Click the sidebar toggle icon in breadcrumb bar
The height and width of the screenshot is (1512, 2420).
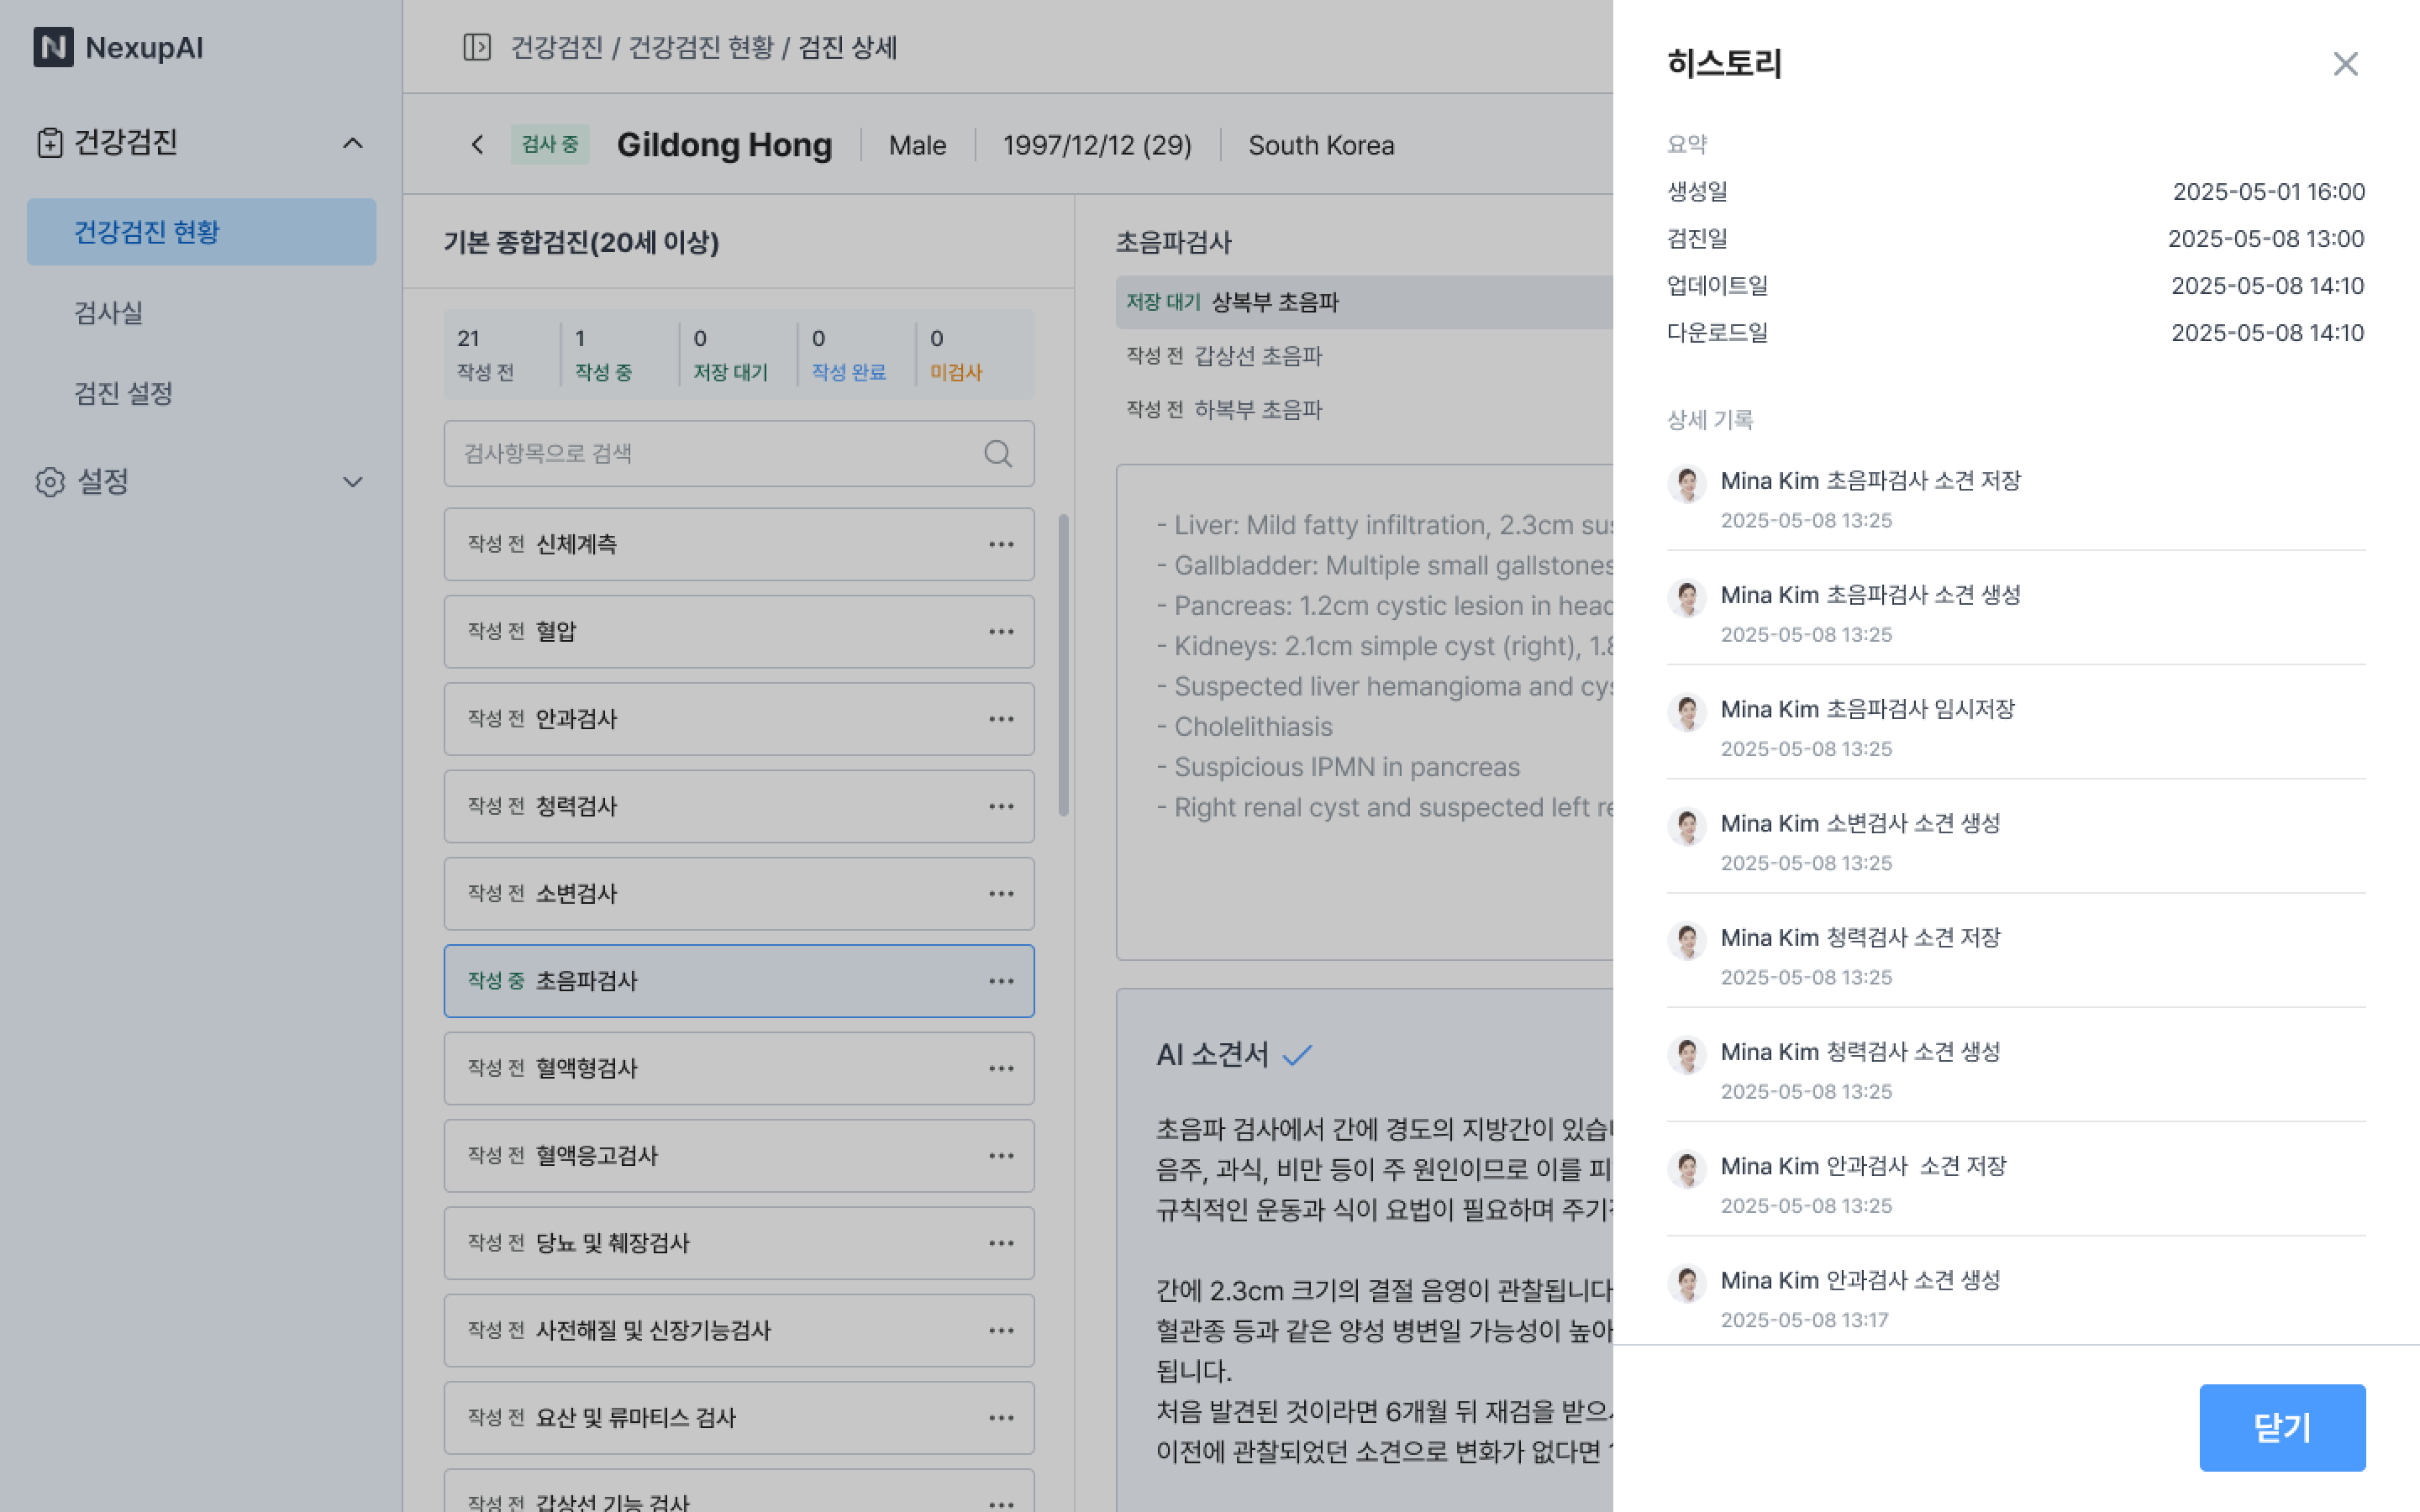point(477,47)
